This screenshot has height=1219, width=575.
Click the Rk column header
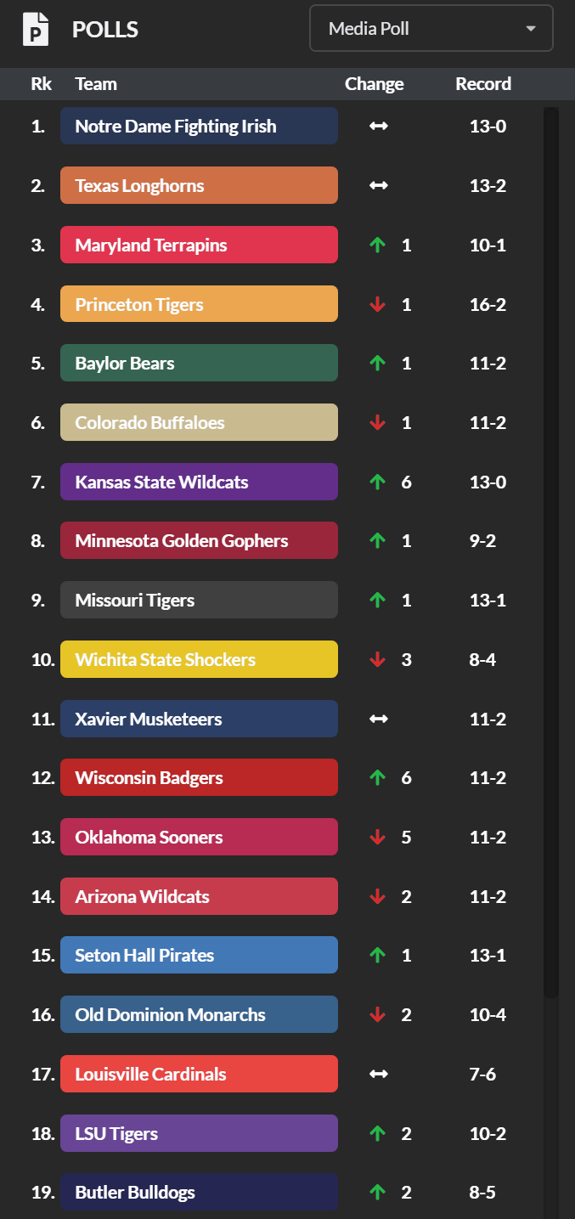[x=41, y=84]
